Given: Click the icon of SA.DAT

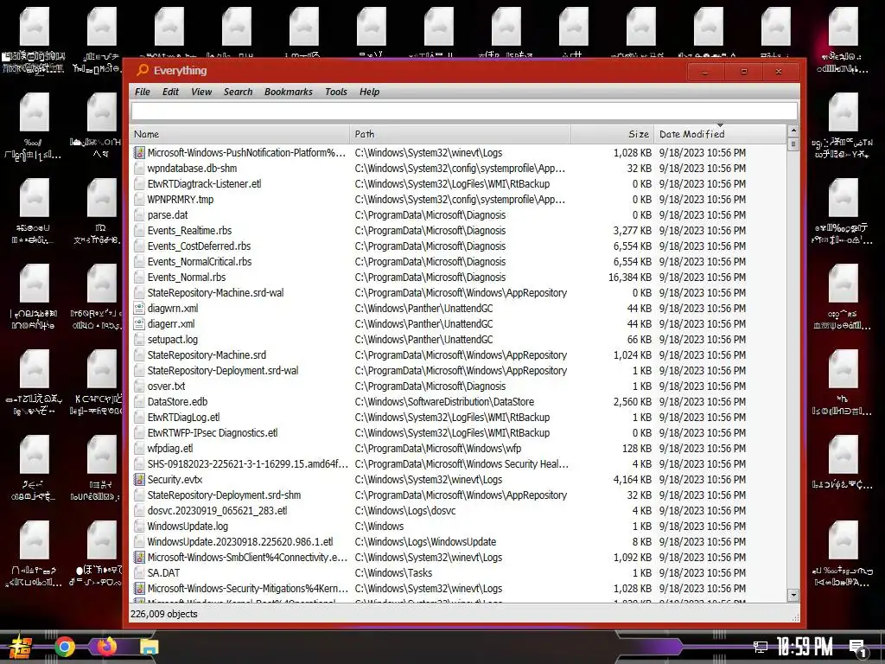Looking at the screenshot, I should tap(139, 572).
